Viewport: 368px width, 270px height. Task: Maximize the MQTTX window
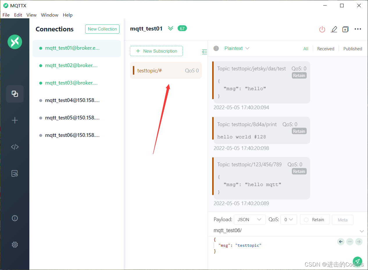(342, 6)
